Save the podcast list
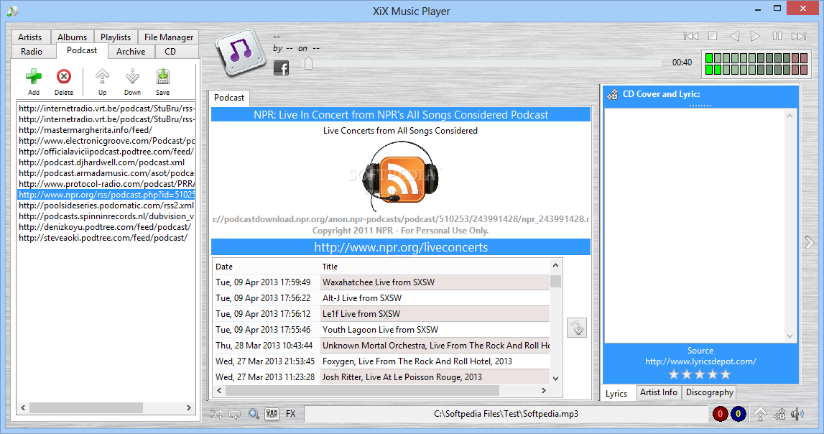The image size is (824, 434). [163, 81]
